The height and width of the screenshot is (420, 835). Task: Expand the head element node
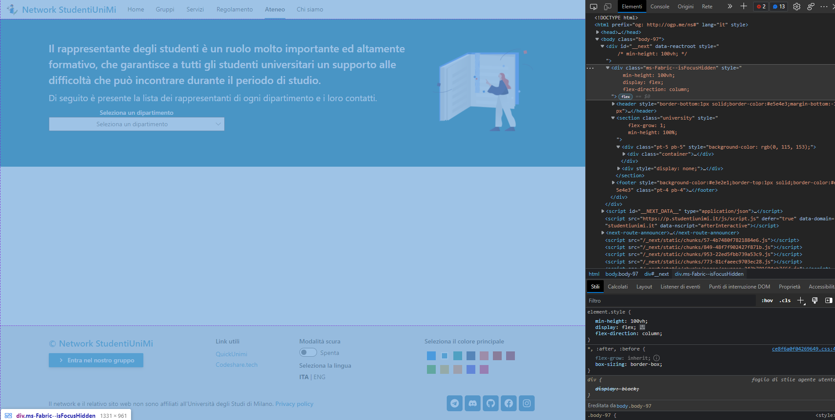[598, 32]
